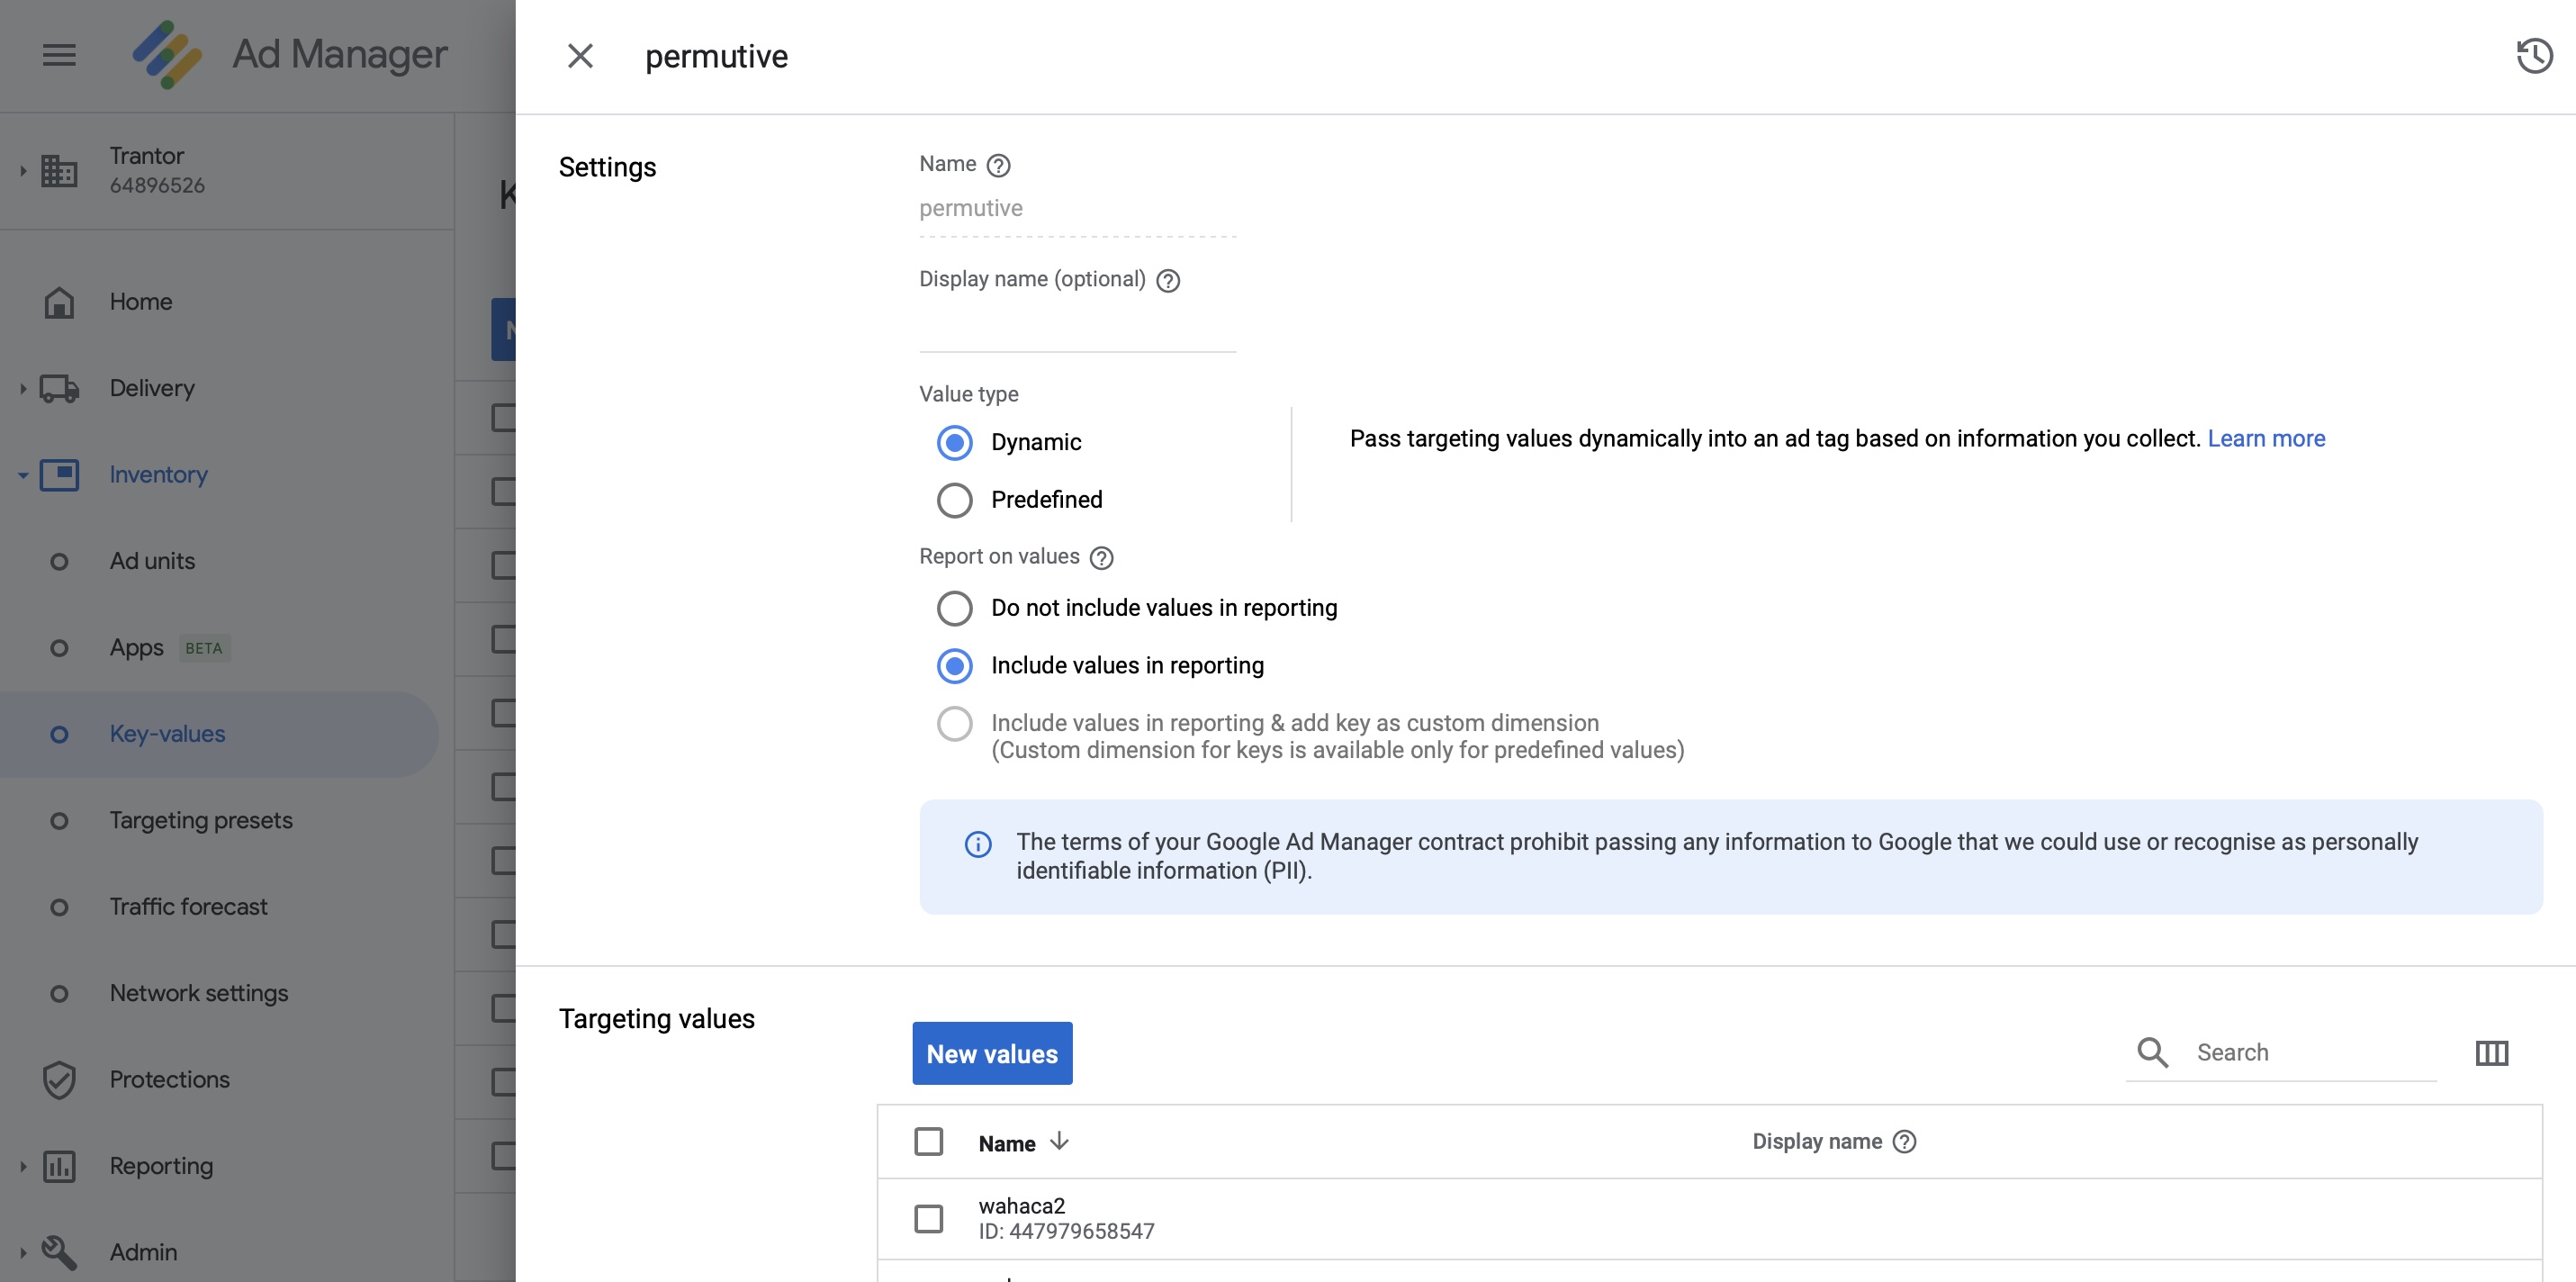Collapse the Inventory section
This screenshot has height=1282, width=2576.
(x=22, y=475)
